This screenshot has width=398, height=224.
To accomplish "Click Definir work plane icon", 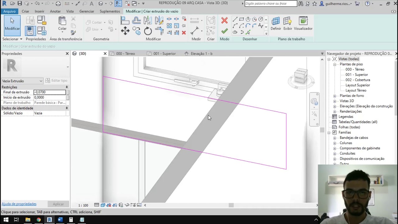I will click(275, 24).
